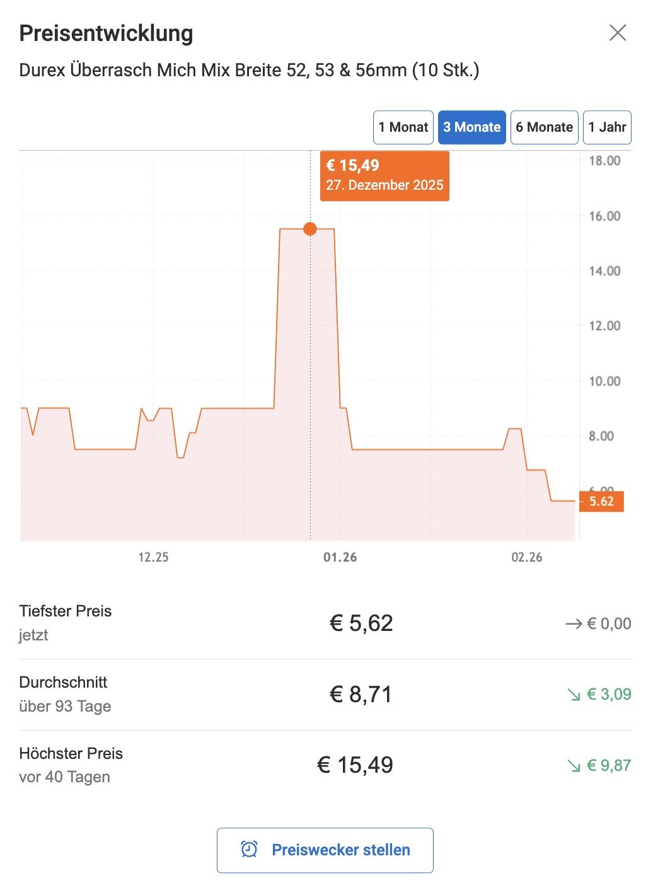Click the orange data point on chart

[309, 229]
